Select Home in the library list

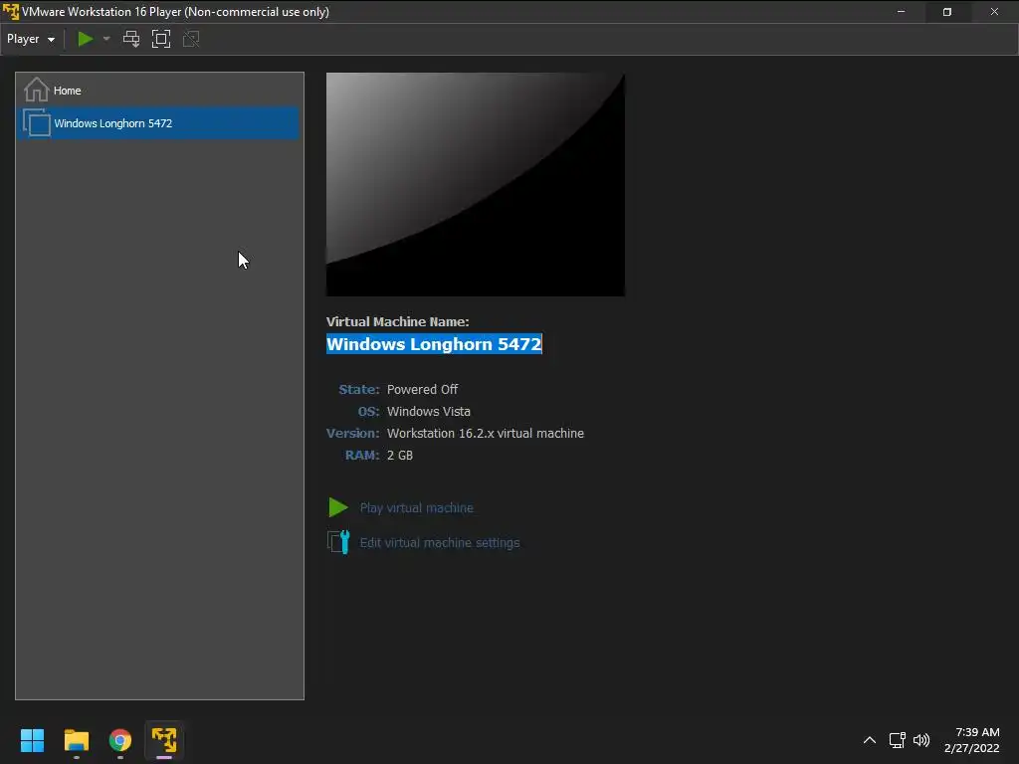click(158, 91)
